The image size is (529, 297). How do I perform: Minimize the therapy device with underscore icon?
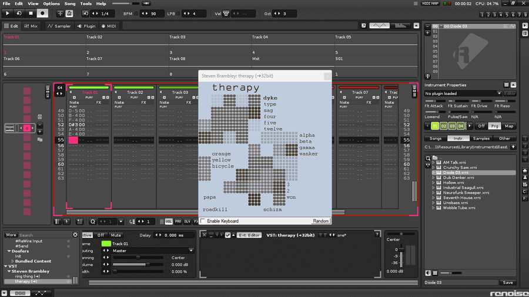click(211, 235)
